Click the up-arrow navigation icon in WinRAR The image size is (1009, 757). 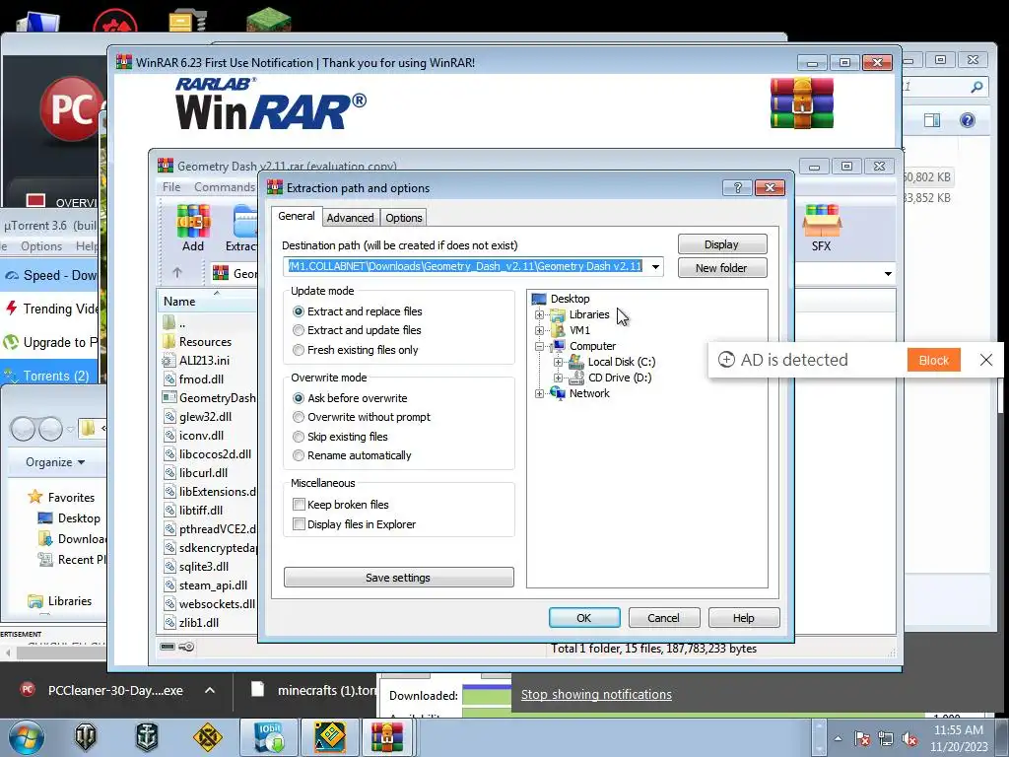[177, 273]
